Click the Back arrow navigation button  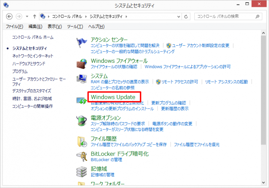click(9, 16)
